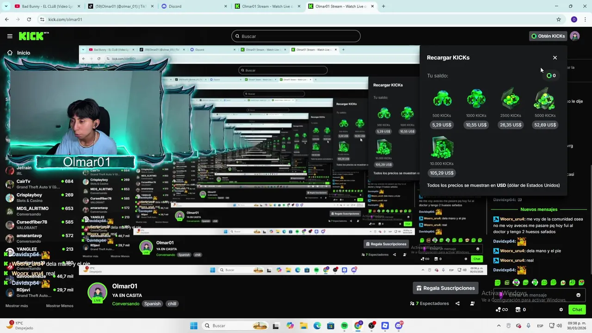Open Microsoft Edge from the taskbar

click(317, 326)
